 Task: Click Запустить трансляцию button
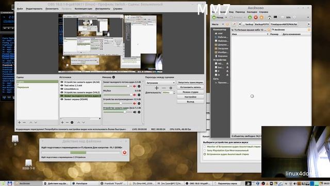point(190,83)
